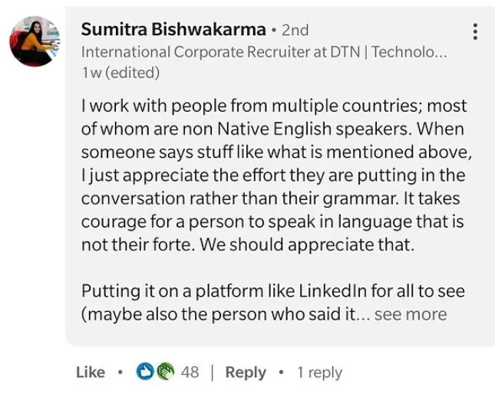Click the DTN company name in headline
The image size is (495, 397).
(345, 51)
